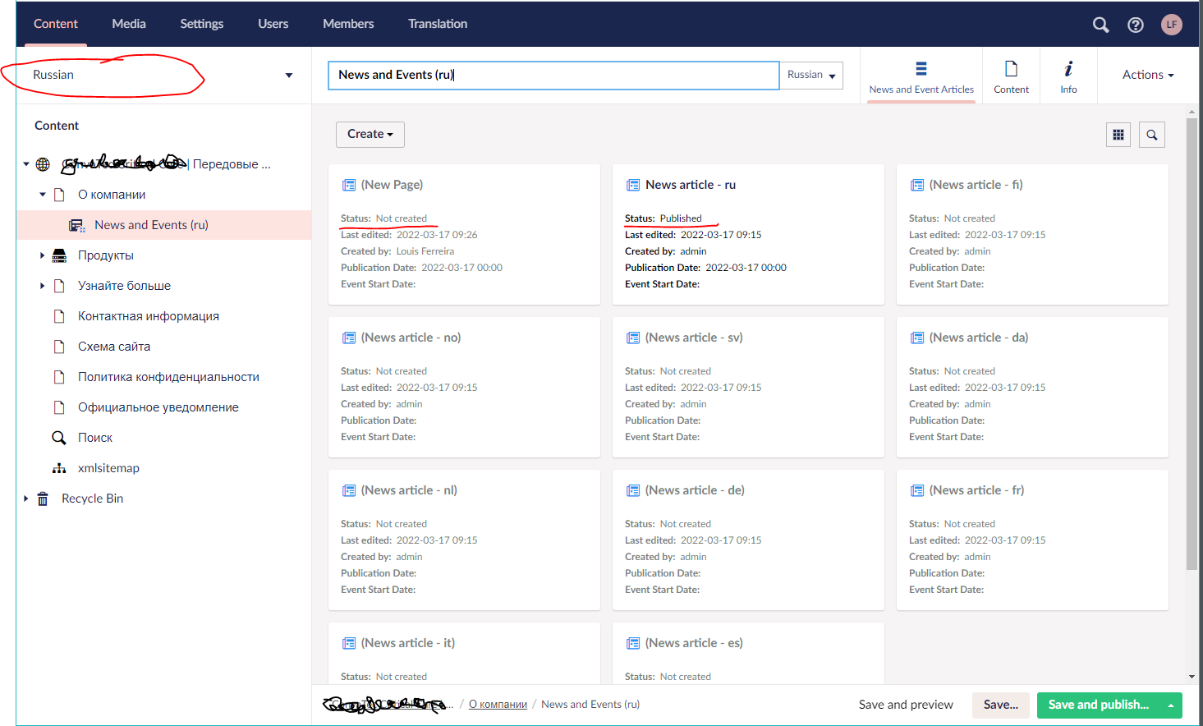Open the Members section

(x=348, y=24)
